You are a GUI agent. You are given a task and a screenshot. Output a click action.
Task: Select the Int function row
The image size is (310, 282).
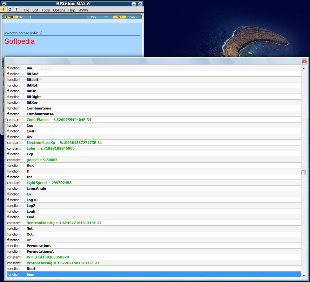click(x=154, y=177)
